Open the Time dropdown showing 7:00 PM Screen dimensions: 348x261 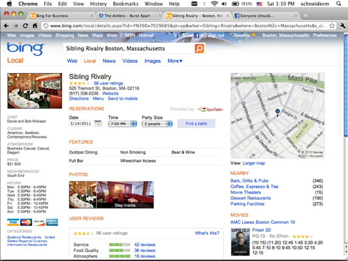point(122,124)
